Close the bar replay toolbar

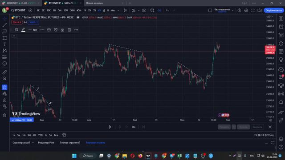(270, 127)
